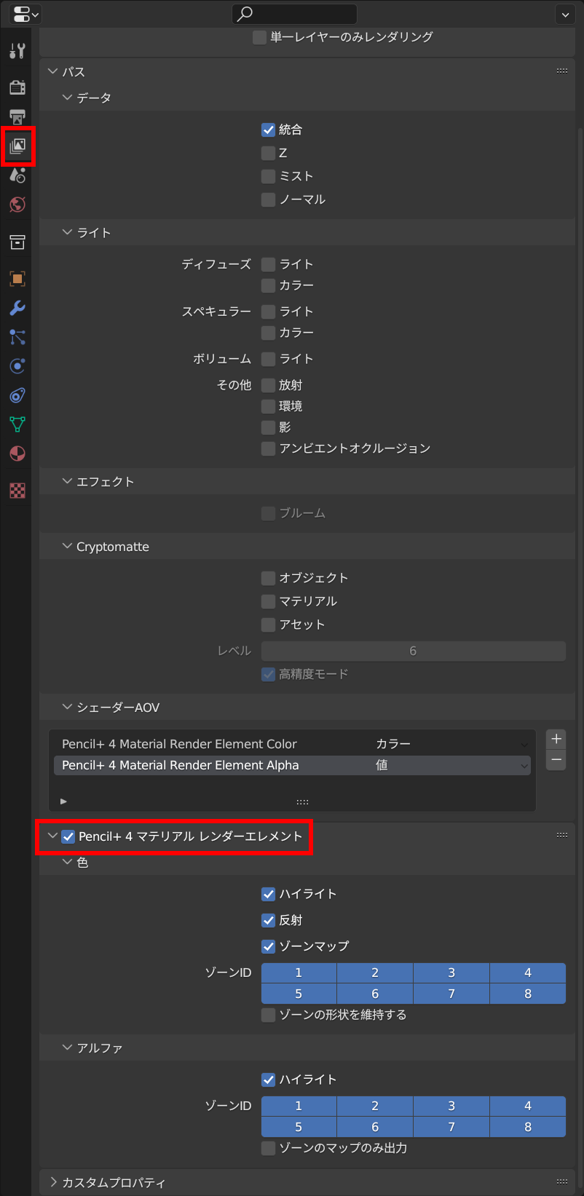Enable Cryptomatte オブジェクト checkbox

268,578
